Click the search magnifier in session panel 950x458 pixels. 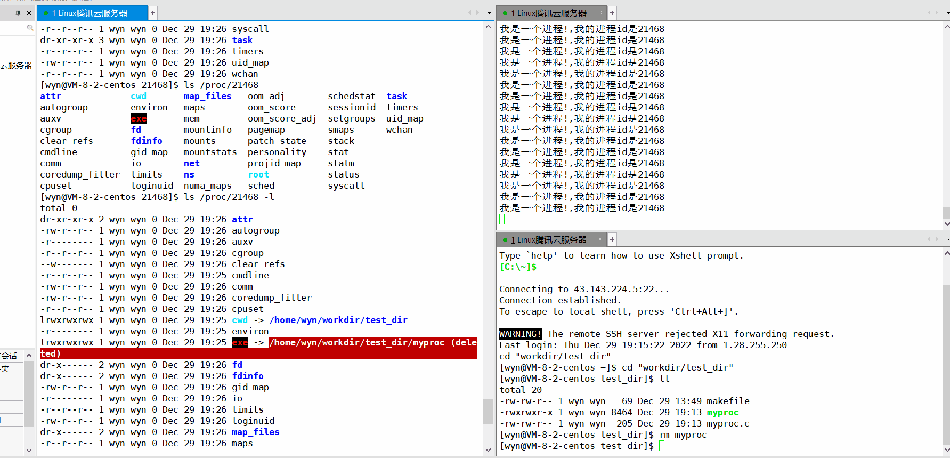click(30, 28)
